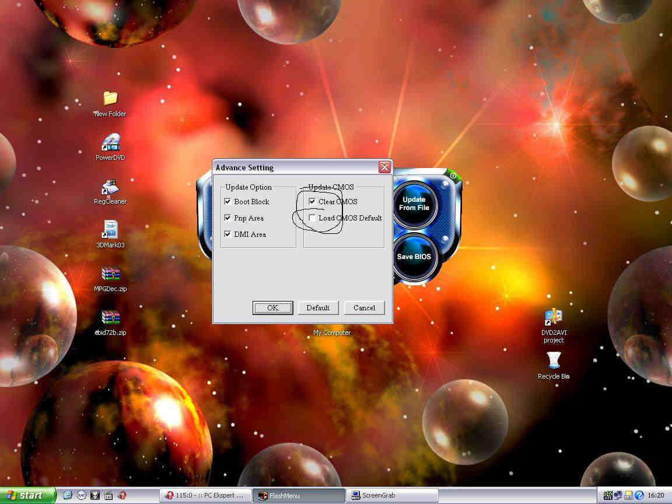Select the MPGDec.zip archive icon
Screen dimensions: 672x504
tap(110, 274)
